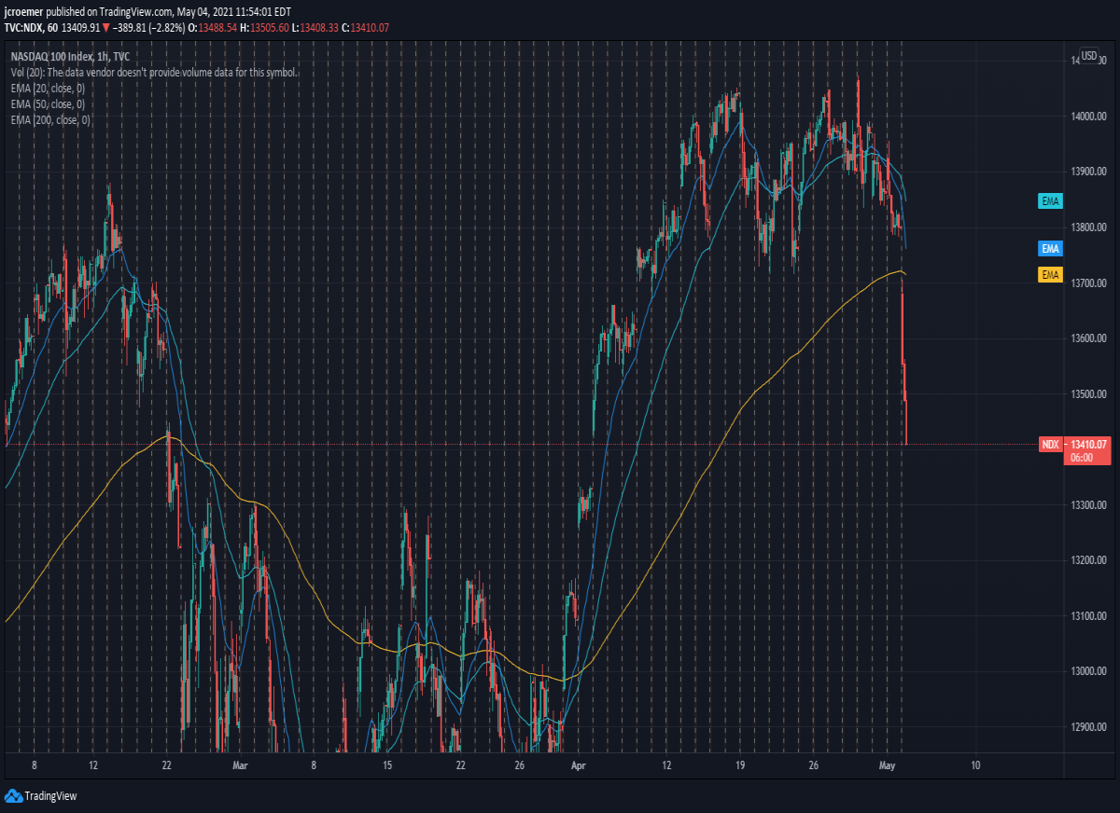Click the 13410.07 current price label
The width and height of the screenshot is (1120, 813).
(1088, 445)
